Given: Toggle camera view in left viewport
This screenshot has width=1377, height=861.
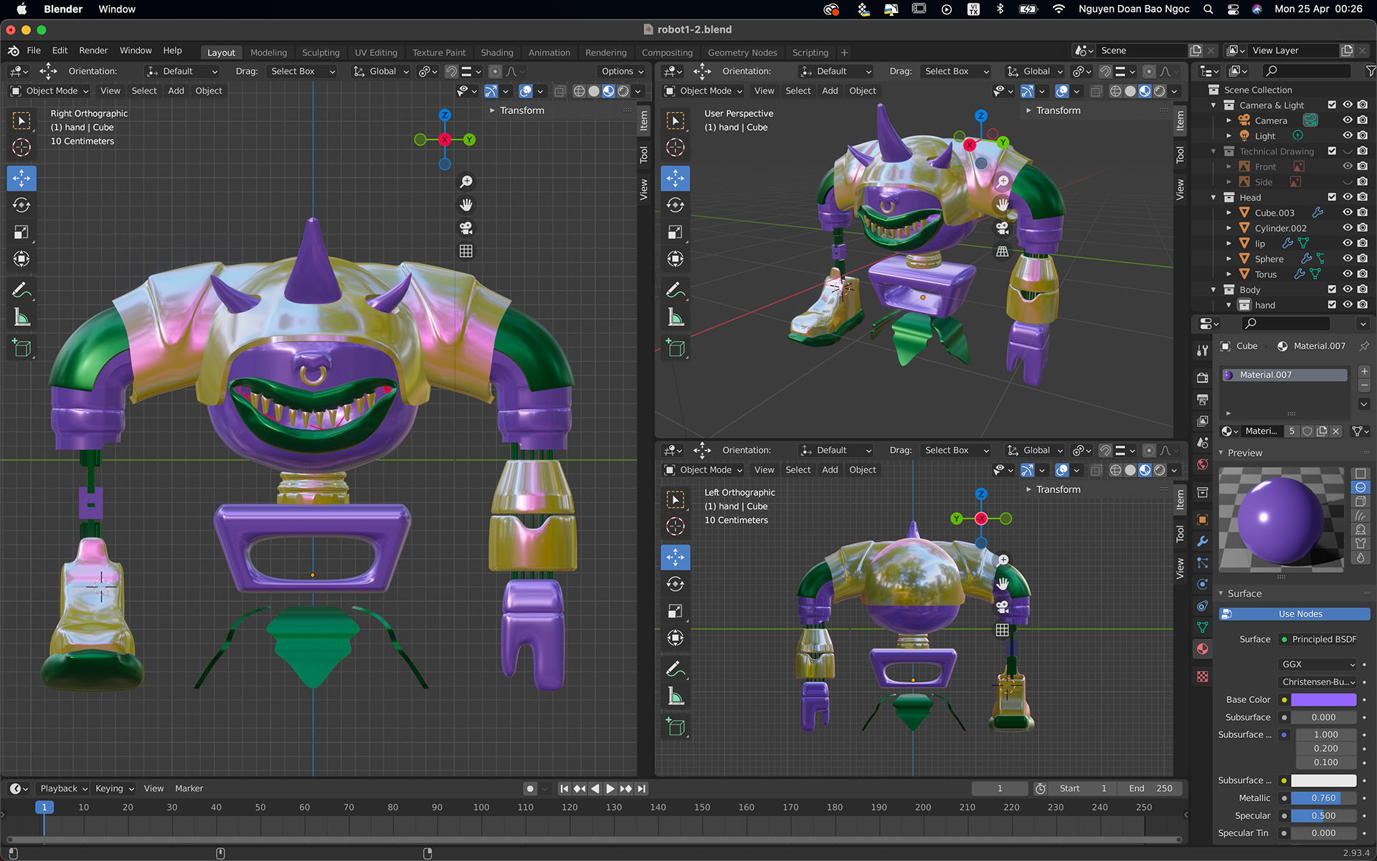Looking at the screenshot, I should pyautogui.click(x=466, y=228).
